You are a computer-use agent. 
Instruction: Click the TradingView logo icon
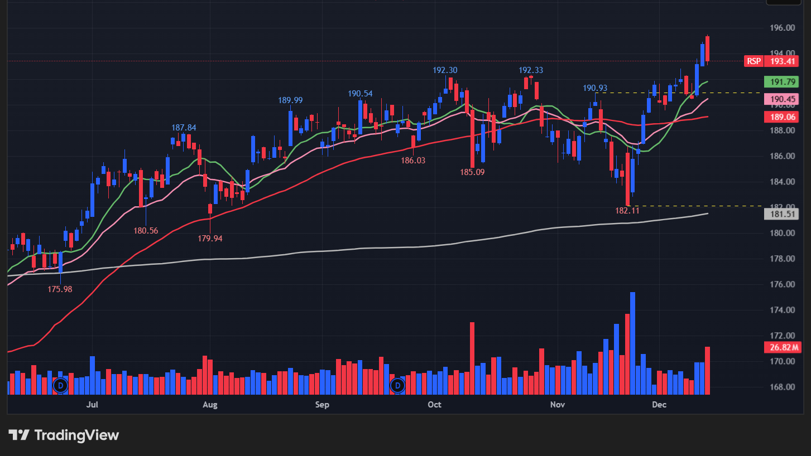[19, 435]
